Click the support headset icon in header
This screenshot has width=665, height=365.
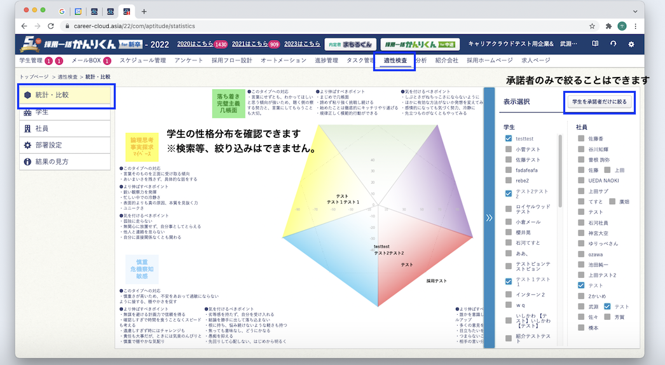(x=613, y=44)
